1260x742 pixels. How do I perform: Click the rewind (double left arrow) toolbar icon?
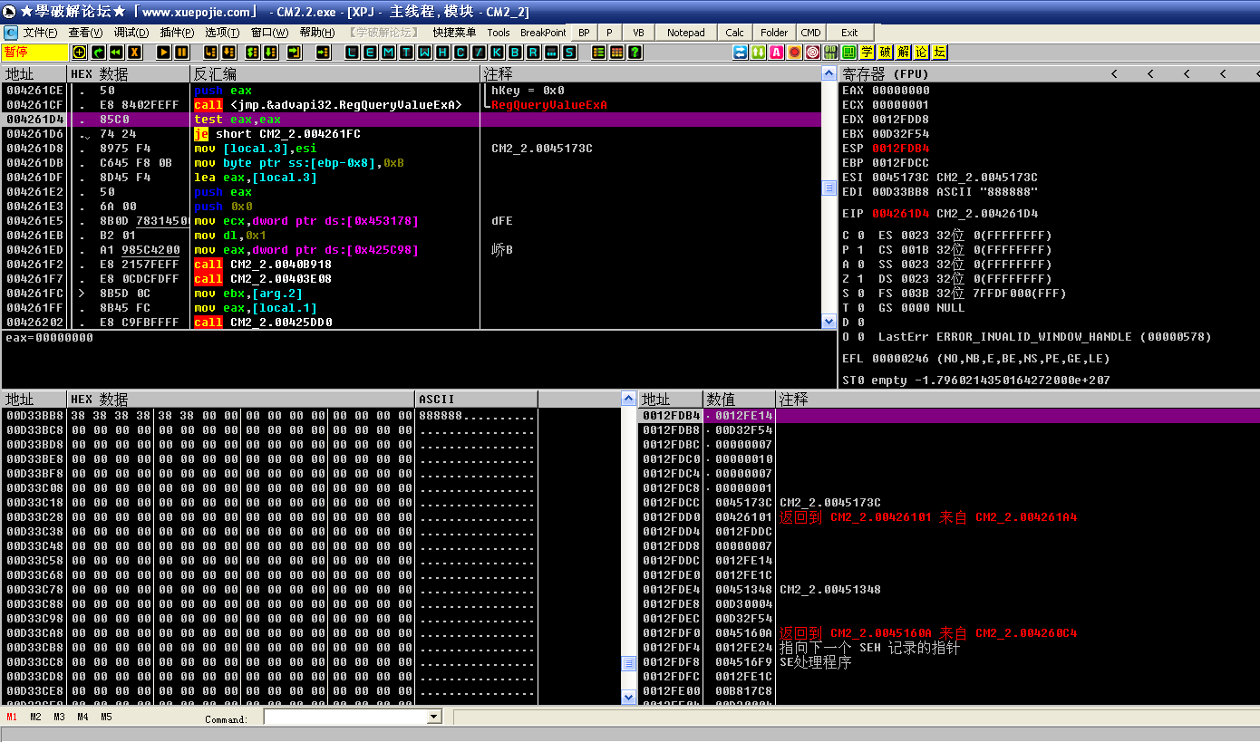click(116, 53)
